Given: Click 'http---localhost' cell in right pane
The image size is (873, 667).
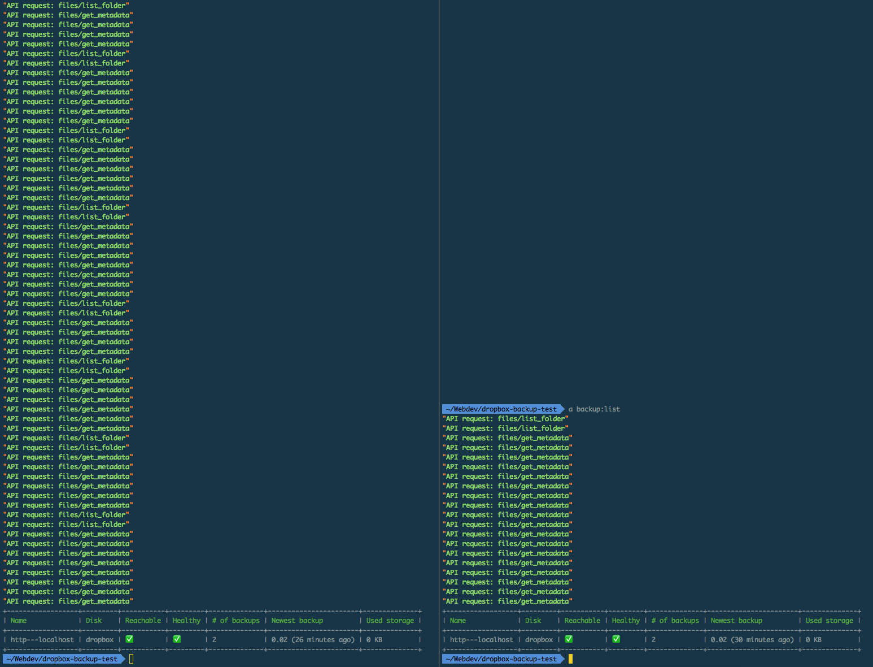Looking at the screenshot, I should pyautogui.click(x=482, y=640).
